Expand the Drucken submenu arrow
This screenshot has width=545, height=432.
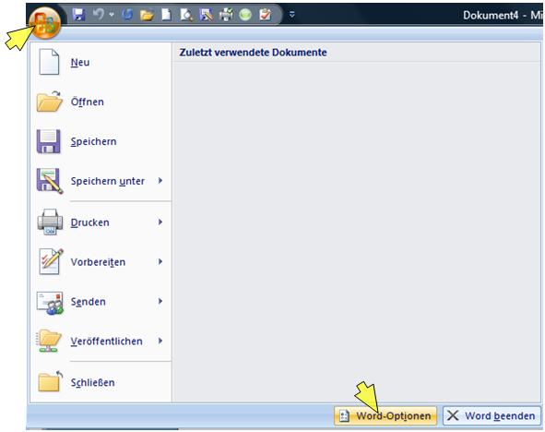pos(160,222)
